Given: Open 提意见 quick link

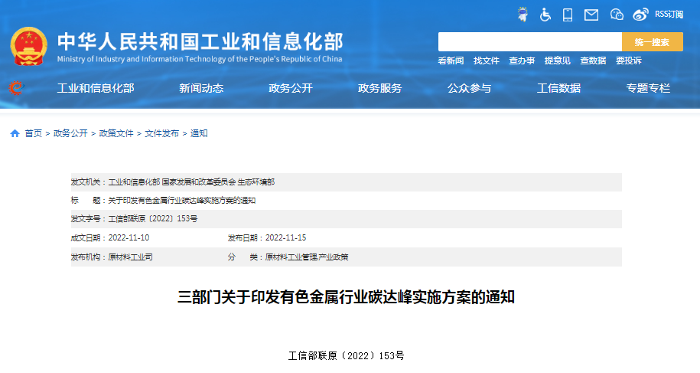Looking at the screenshot, I should click(557, 61).
